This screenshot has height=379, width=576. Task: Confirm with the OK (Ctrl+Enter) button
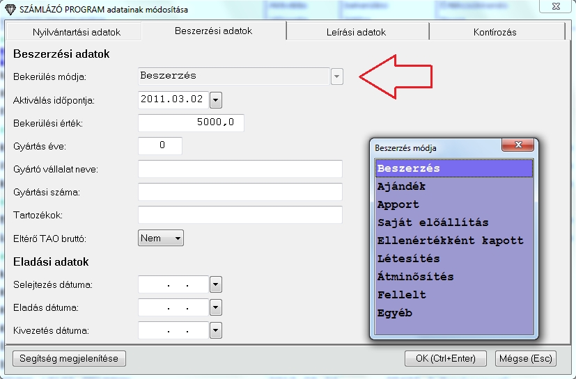tap(446, 358)
